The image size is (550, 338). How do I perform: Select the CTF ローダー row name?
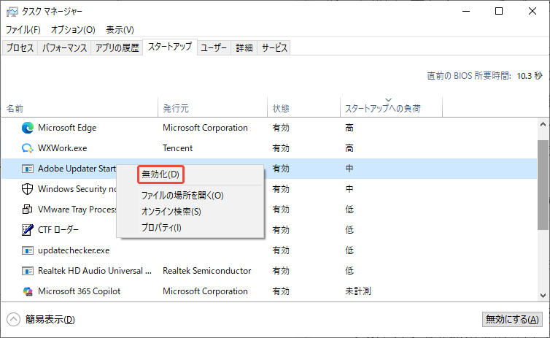coord(58,230)
